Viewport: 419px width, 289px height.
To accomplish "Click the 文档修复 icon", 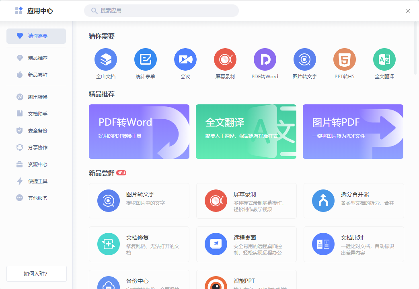I will tap(109, 244).
